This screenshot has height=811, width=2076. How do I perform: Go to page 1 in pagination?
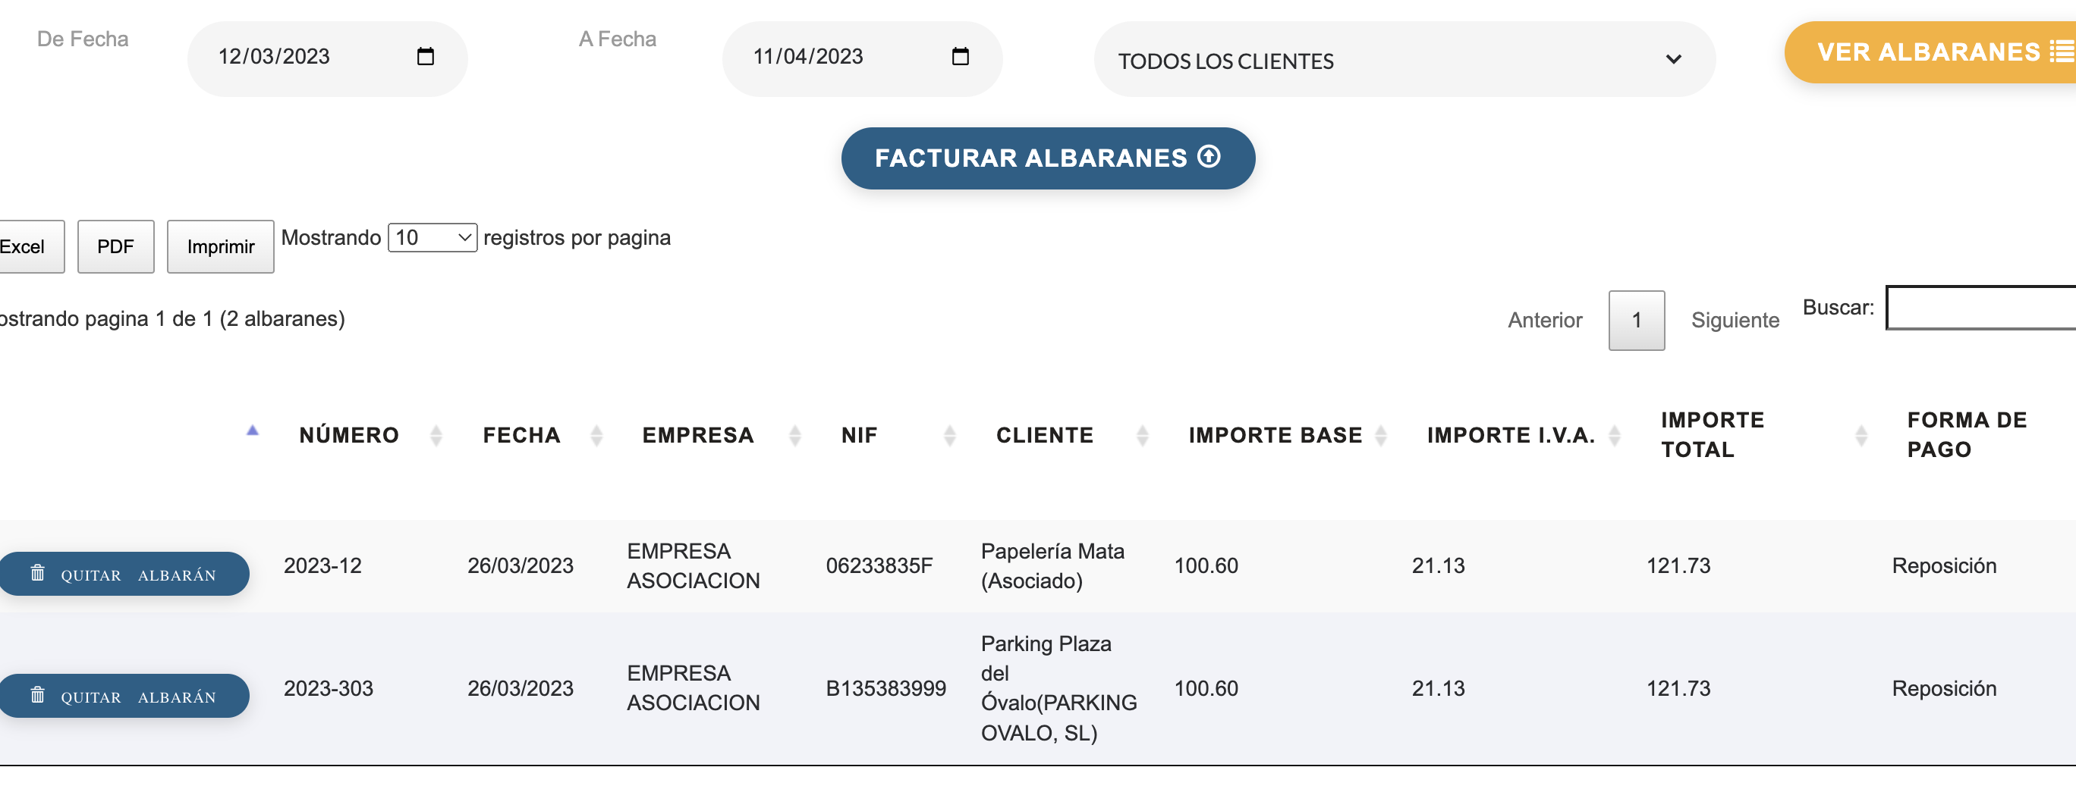point(1636,321)
